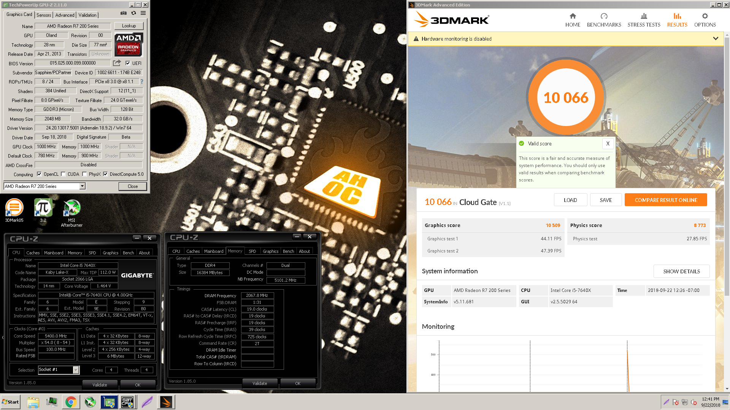Open MSI Afterburner desktop shortcut
730x410 pixels.
coord(71,213)
